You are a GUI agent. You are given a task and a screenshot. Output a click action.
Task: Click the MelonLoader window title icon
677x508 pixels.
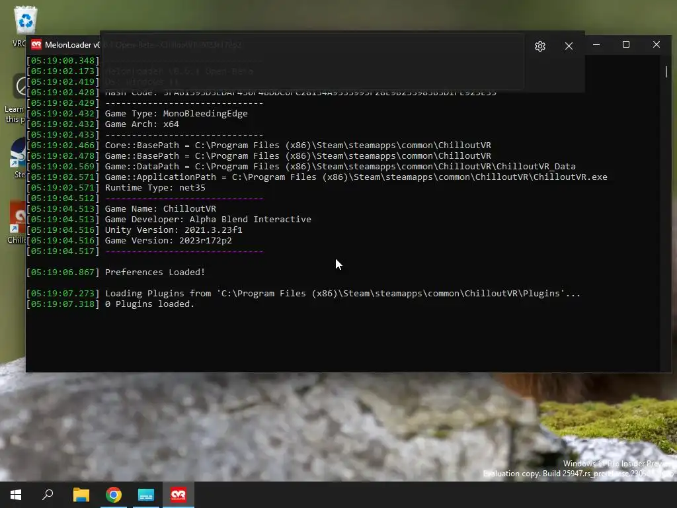pyautogui.click(x=36, y=44)
